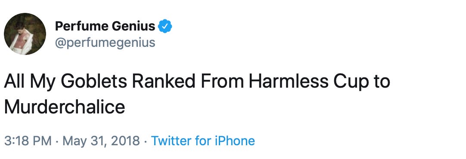The width and height of the screenshot is (466, 159).
Task: Click the word Murderchalice in the tweet
Action: click(x=65, y=107)
